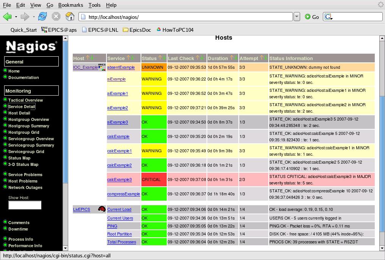Open the EPICS@LNL bookmark
This screenshot has width=385, height=260.
[x=100, y=30]
